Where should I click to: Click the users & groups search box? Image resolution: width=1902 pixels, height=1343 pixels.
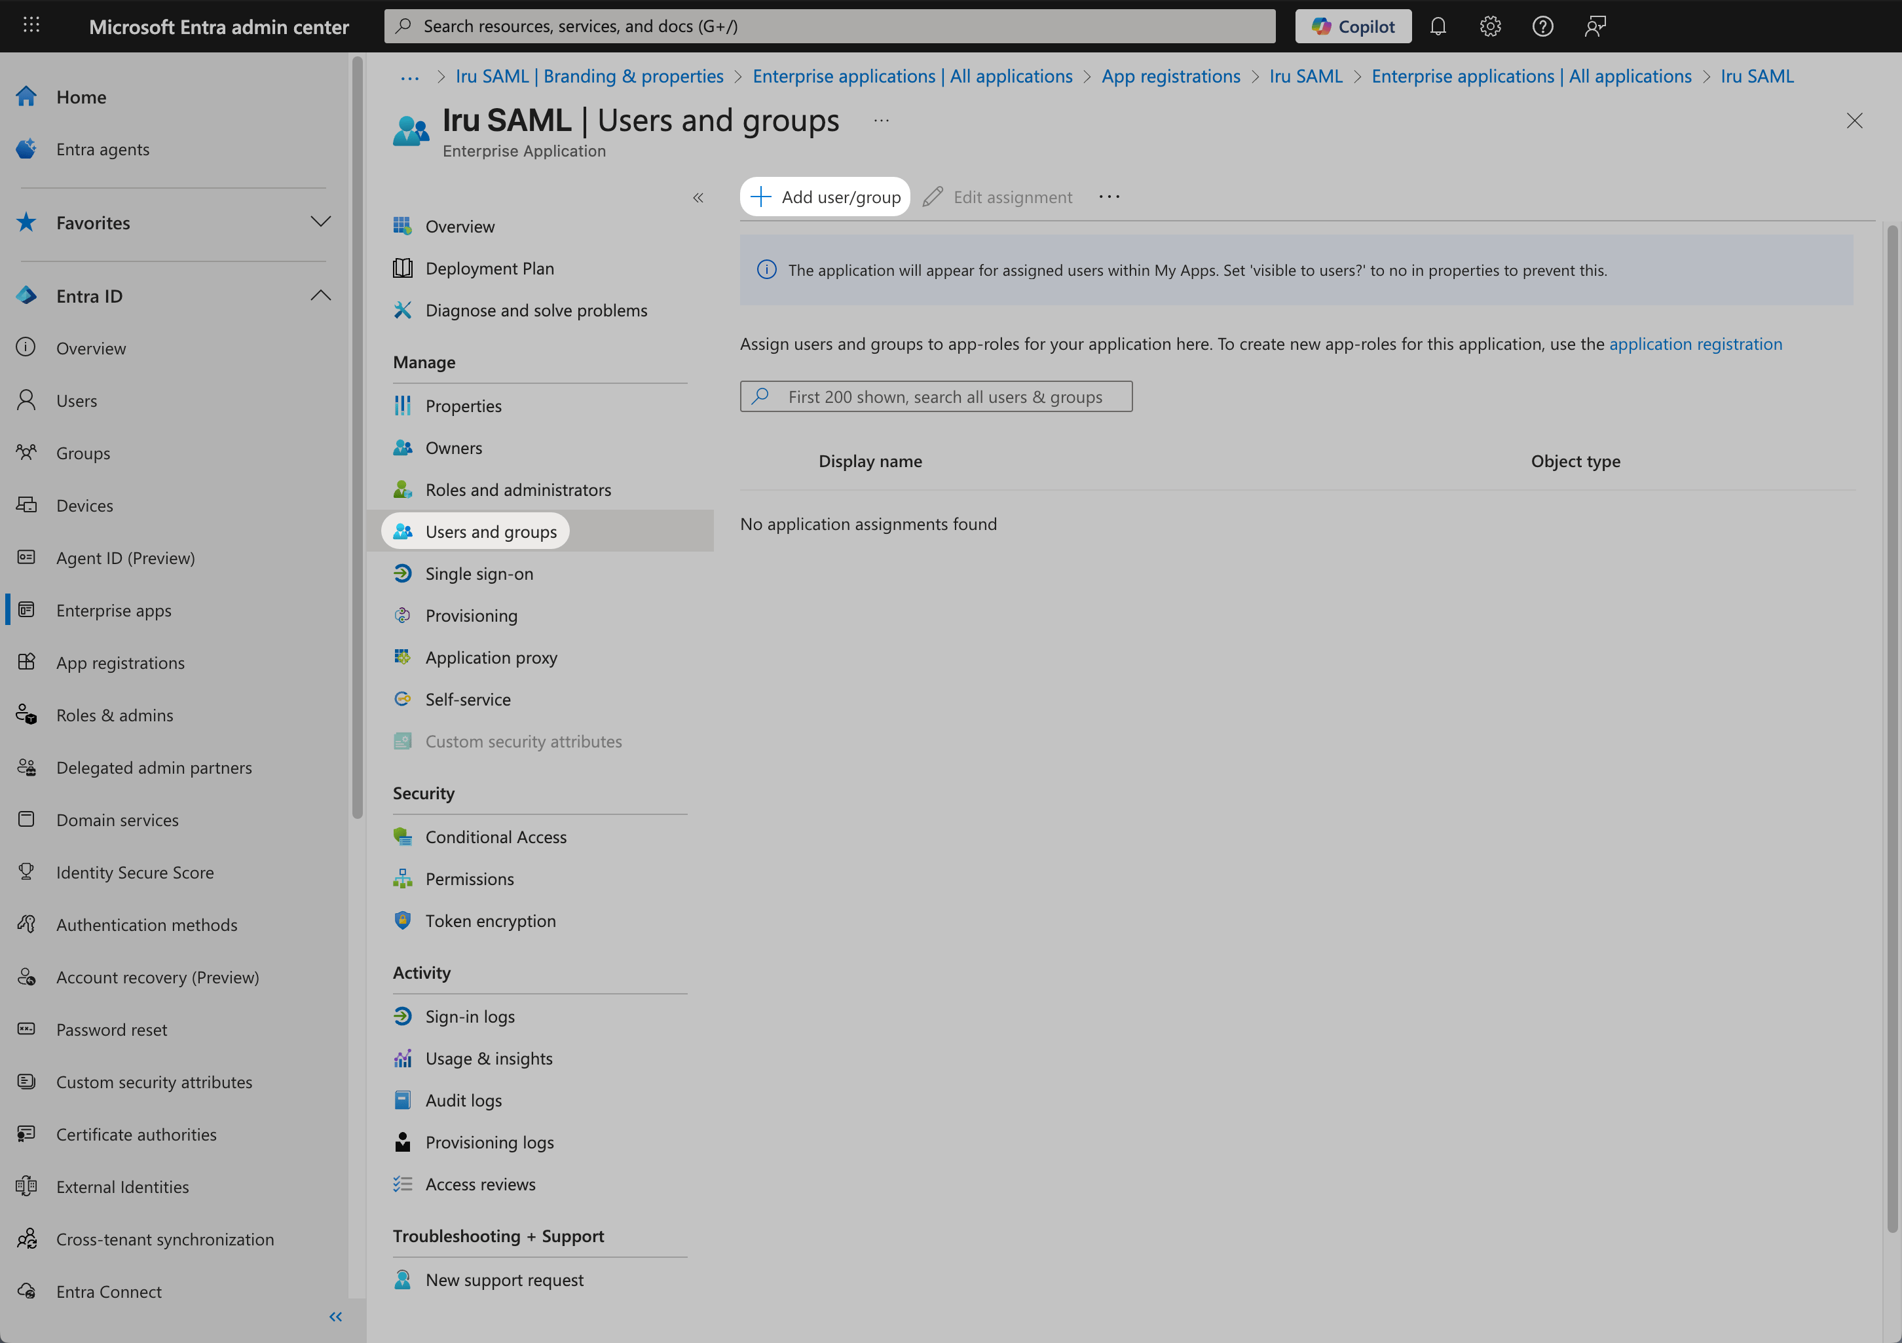tap(936, 397)
